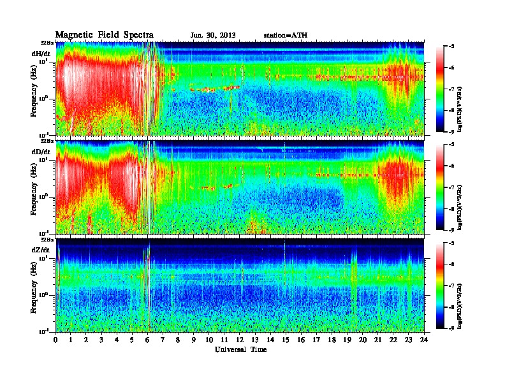Click hour 16 on the time axis
This screenshot has width=505, height=390.
click(x=301, y=340)
